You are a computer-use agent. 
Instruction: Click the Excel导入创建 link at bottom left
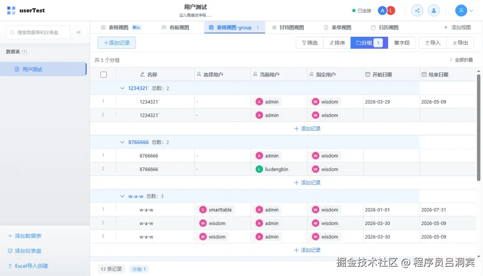coord(27,266)
